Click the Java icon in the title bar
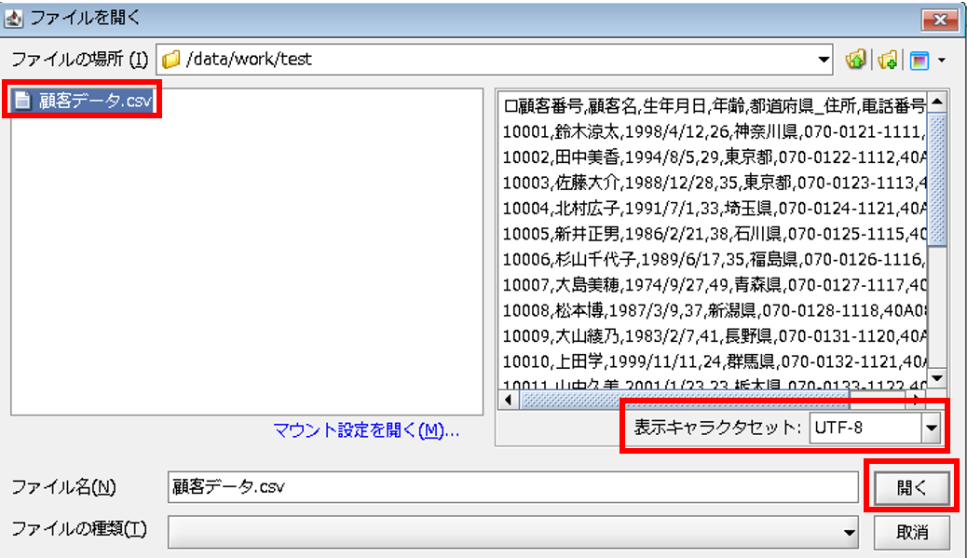 13,16
